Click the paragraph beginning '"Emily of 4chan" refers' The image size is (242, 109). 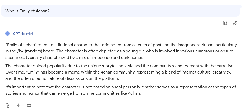point(121,51)
